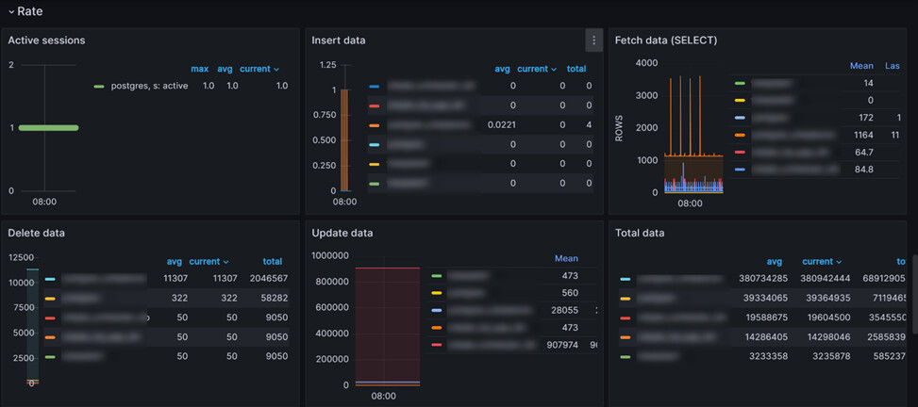Click orange series marker in Insert data legend
Image resolution: width=918 pixels, height=407 pixels.
[x=375, y=124]
